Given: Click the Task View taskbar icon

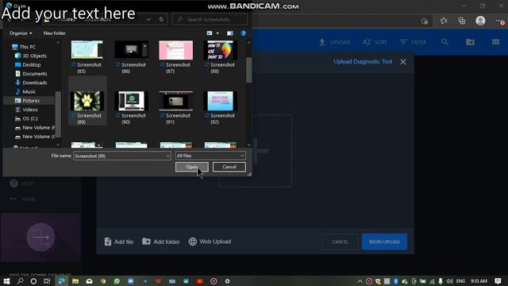Looking at the screenshot, I should click(47, 280).
